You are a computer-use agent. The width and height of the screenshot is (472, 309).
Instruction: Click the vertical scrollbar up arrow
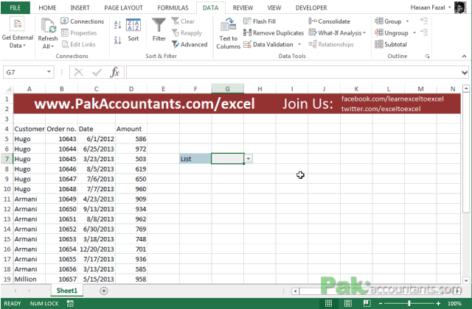[466, 88]
